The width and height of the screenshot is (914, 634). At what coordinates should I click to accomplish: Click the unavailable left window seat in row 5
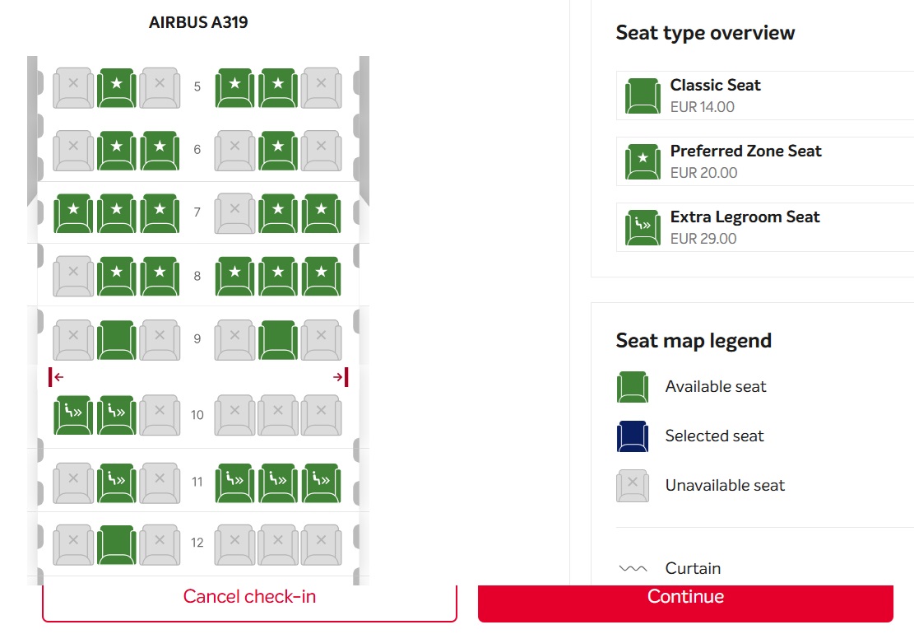73,87
